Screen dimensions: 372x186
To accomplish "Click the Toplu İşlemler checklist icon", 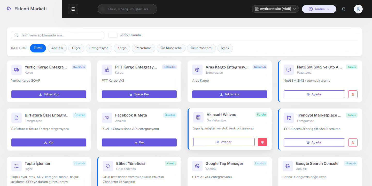I will (17, 166).
